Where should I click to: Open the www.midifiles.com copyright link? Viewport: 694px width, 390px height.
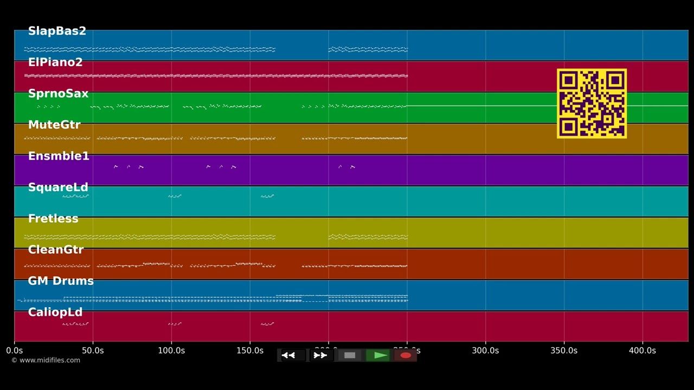[46, 360]
